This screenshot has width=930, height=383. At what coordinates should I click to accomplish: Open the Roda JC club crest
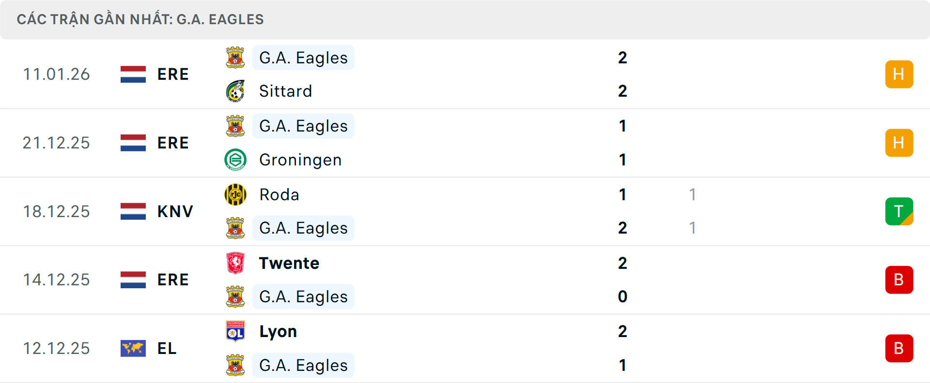pyautogui.click(x=236, y=195)
